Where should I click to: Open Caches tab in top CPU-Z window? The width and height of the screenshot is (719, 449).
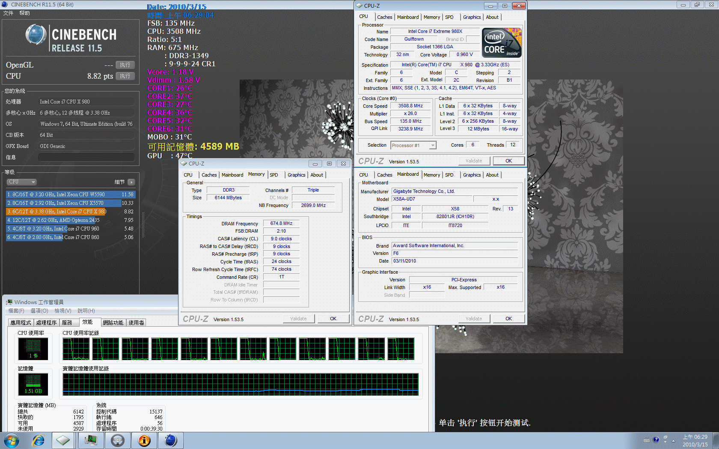384,17
